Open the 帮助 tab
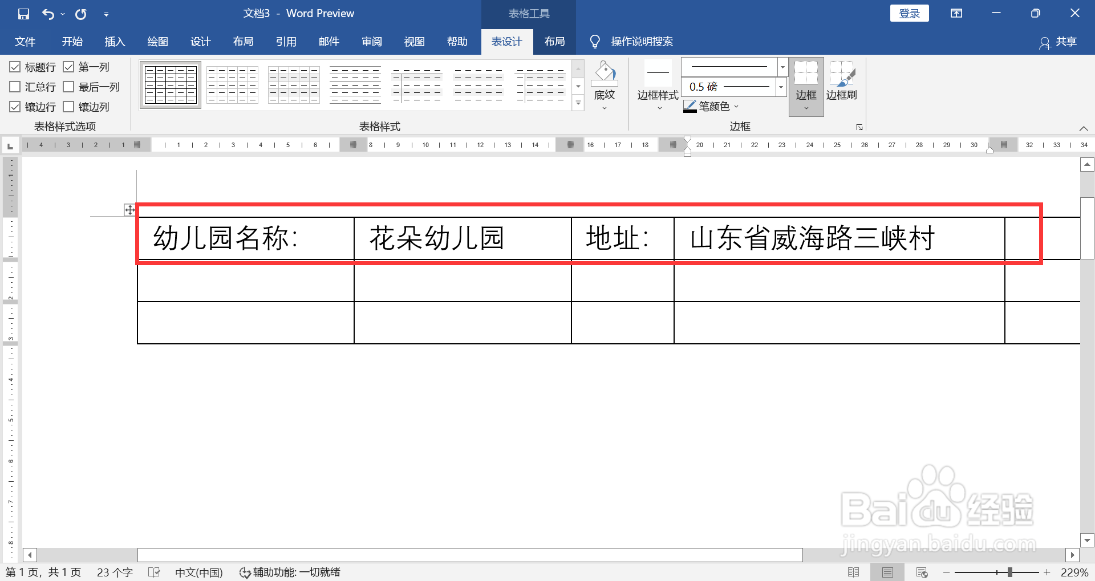Screen dimensions: 1095x581 coord(457,42)
